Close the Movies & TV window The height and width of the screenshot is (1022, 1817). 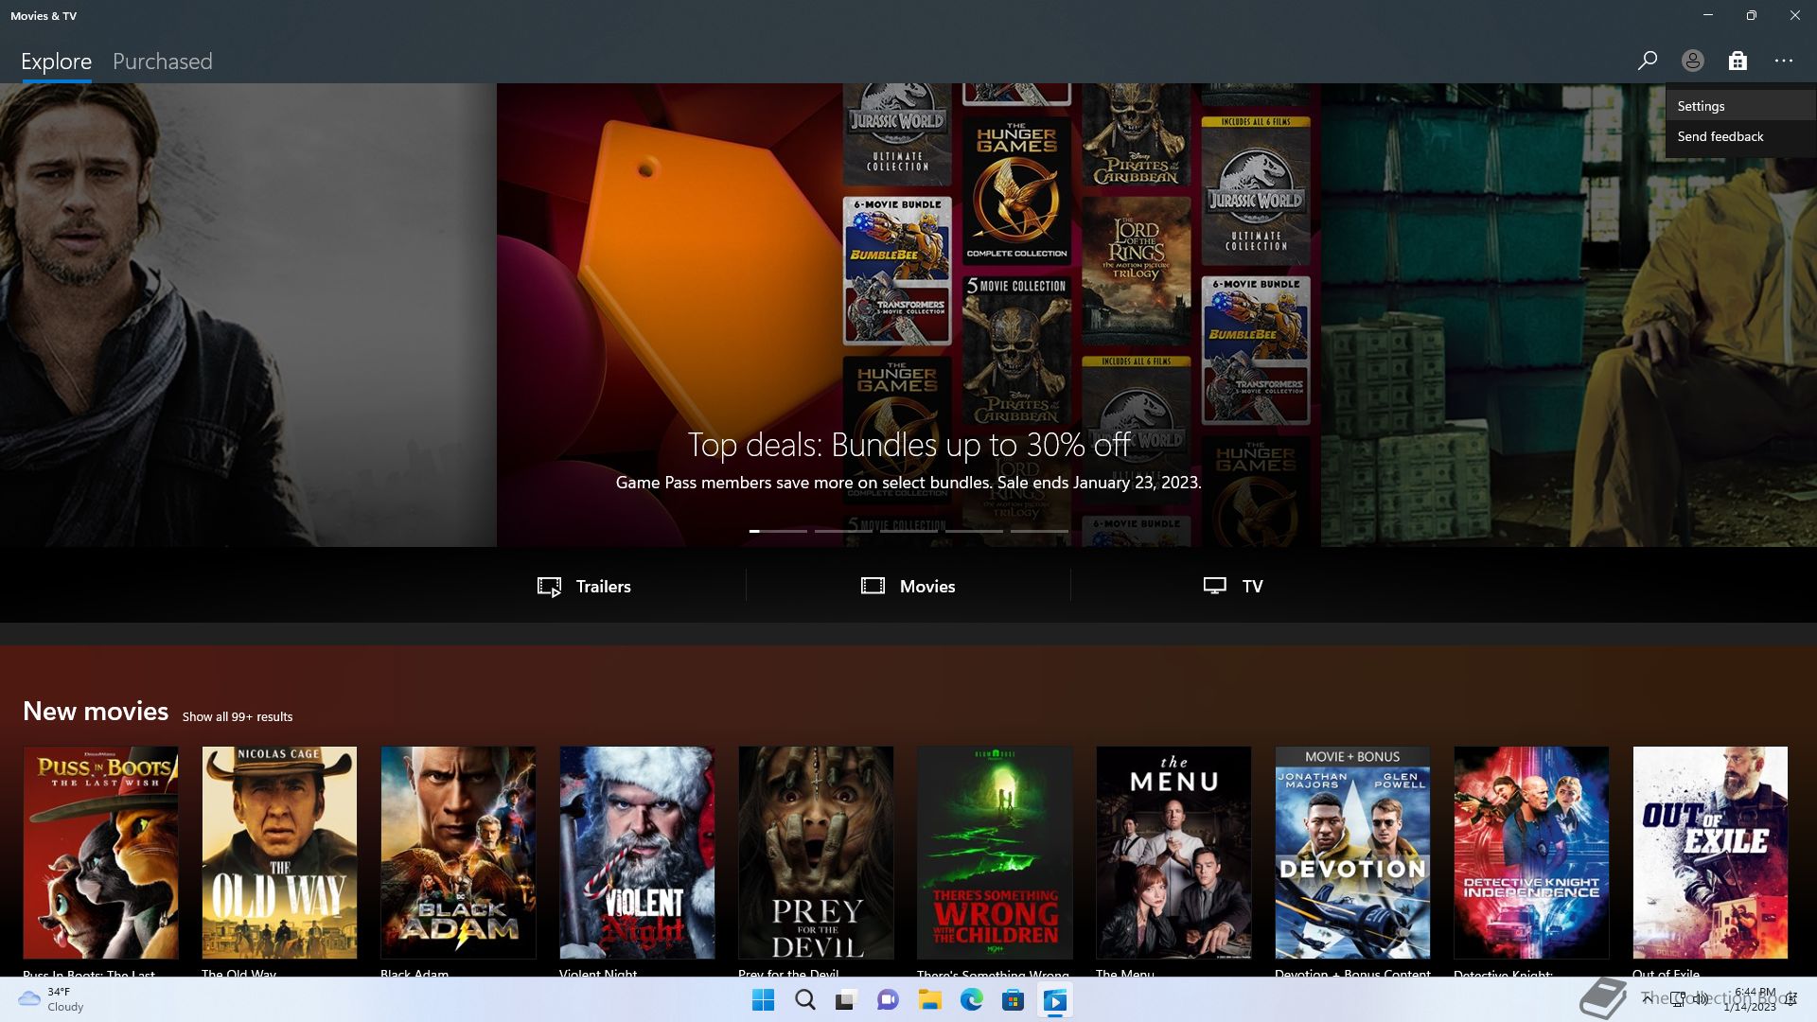pyautogui.click(x=1795, y=15)
